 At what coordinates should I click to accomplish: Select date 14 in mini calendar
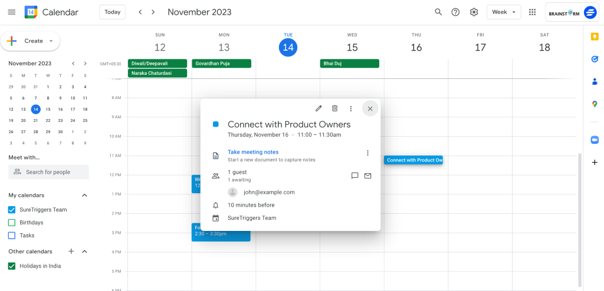tap(35, 110)
